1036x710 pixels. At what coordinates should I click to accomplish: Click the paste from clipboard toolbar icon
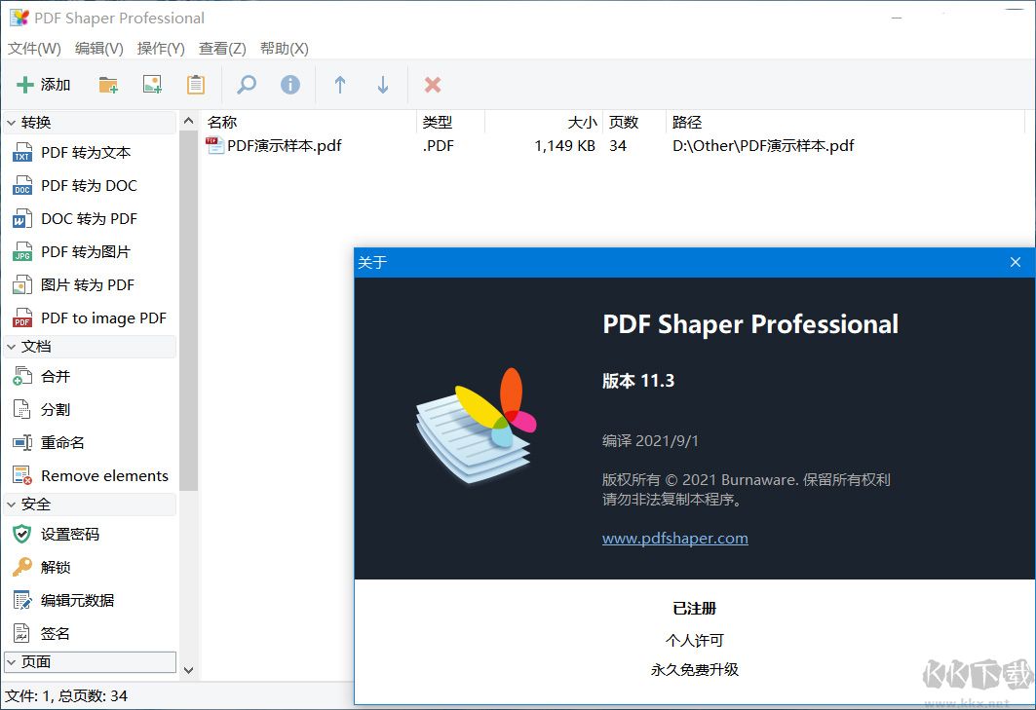click(x=195, y=84)
